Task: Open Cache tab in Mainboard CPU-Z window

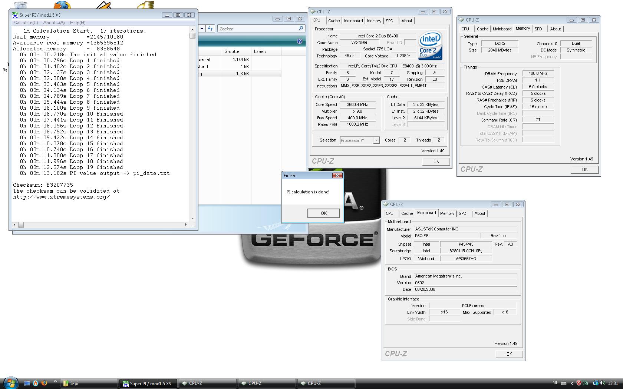Action: 407,213
